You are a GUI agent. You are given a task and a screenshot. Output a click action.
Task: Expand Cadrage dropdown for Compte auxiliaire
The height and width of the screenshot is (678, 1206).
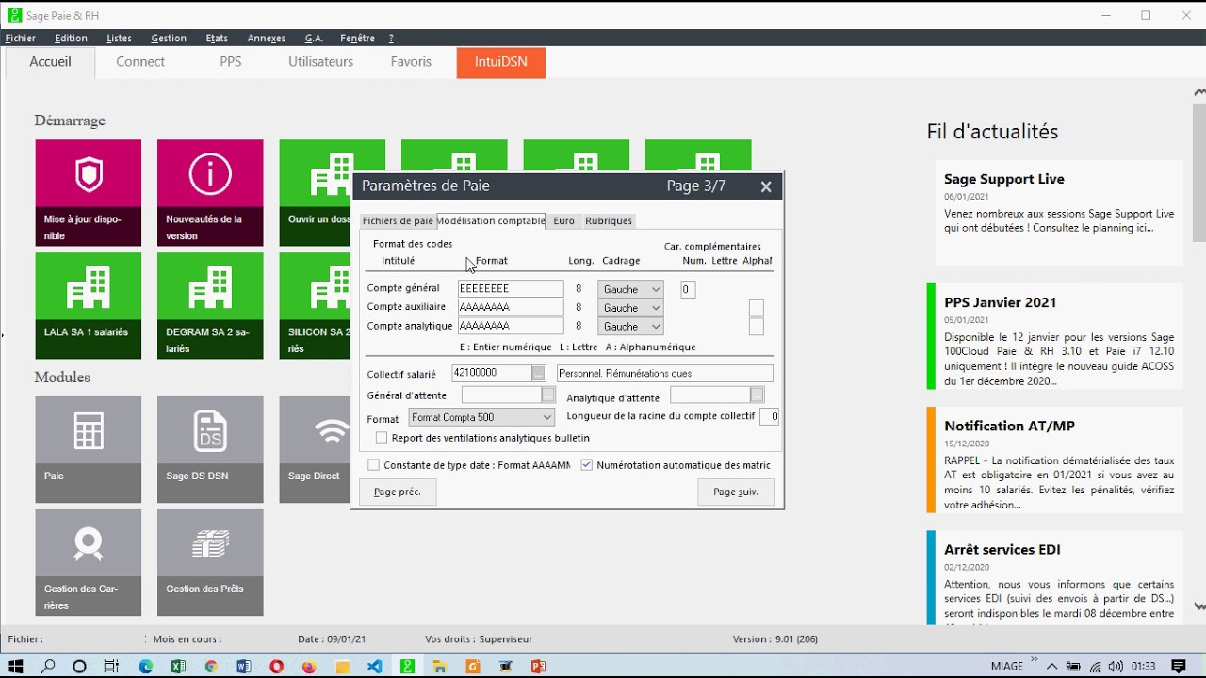[656, 308]
